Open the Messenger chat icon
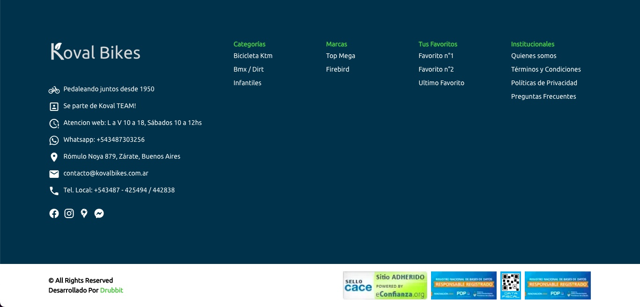This screenshot has width=640, height=307. pyautogui.click(x=99, y=213)
